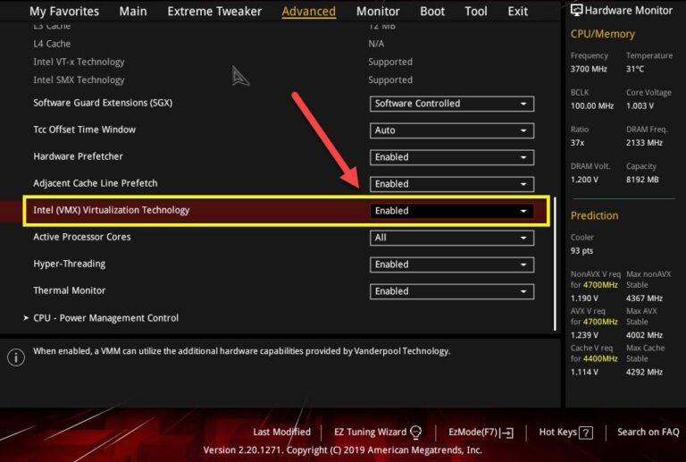This screenshot has width=686, height=462.
Task: Click the Hardware Monitor screen icon
Action: [x=577, y=11]
